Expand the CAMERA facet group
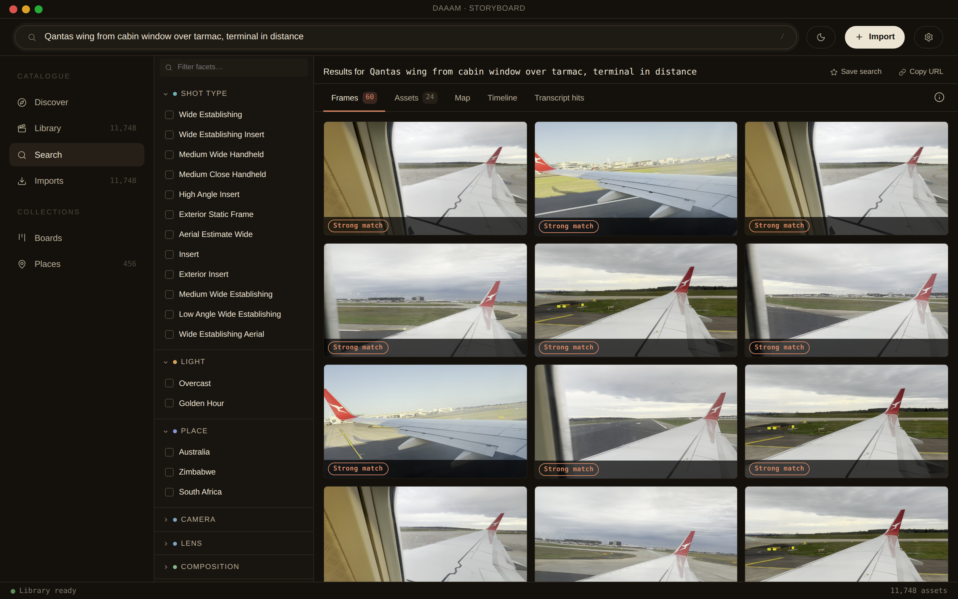 click(x=234, y=519)
